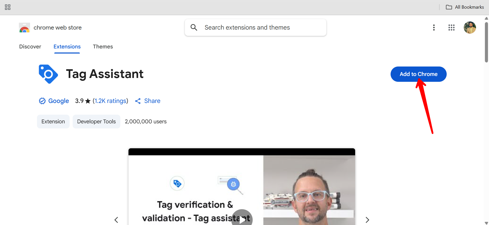Open the All Bookmarks folder

click(465, 7)
